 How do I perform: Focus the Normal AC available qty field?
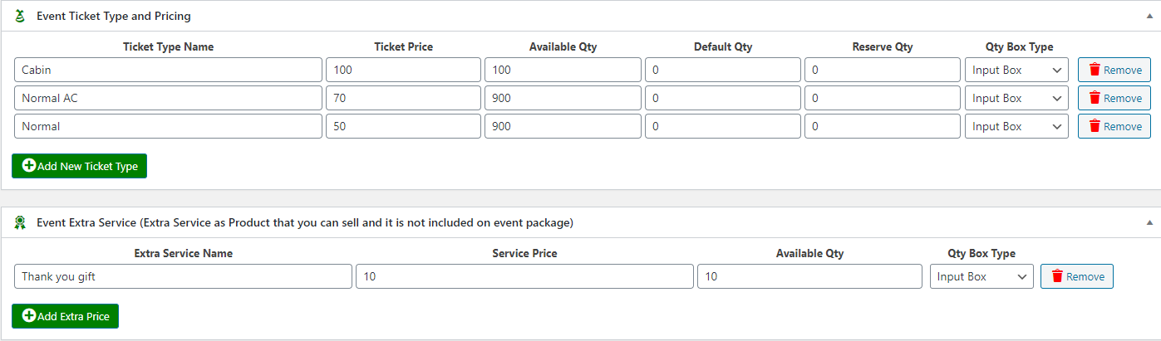[563, 98]
